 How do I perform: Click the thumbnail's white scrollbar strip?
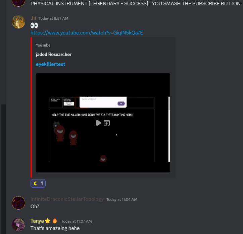coord(169,129)
